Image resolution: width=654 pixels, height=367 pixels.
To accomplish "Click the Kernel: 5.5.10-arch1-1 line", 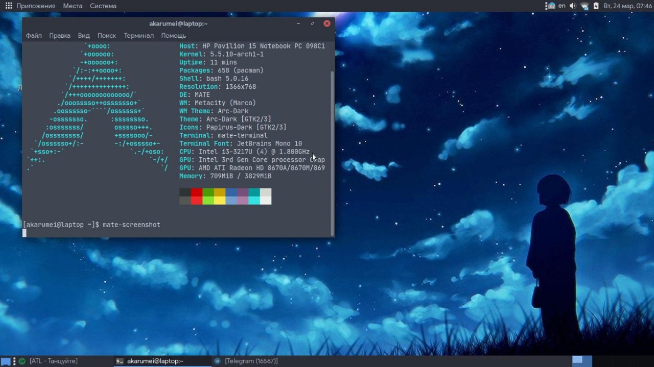I will click(x=221, y=54).
